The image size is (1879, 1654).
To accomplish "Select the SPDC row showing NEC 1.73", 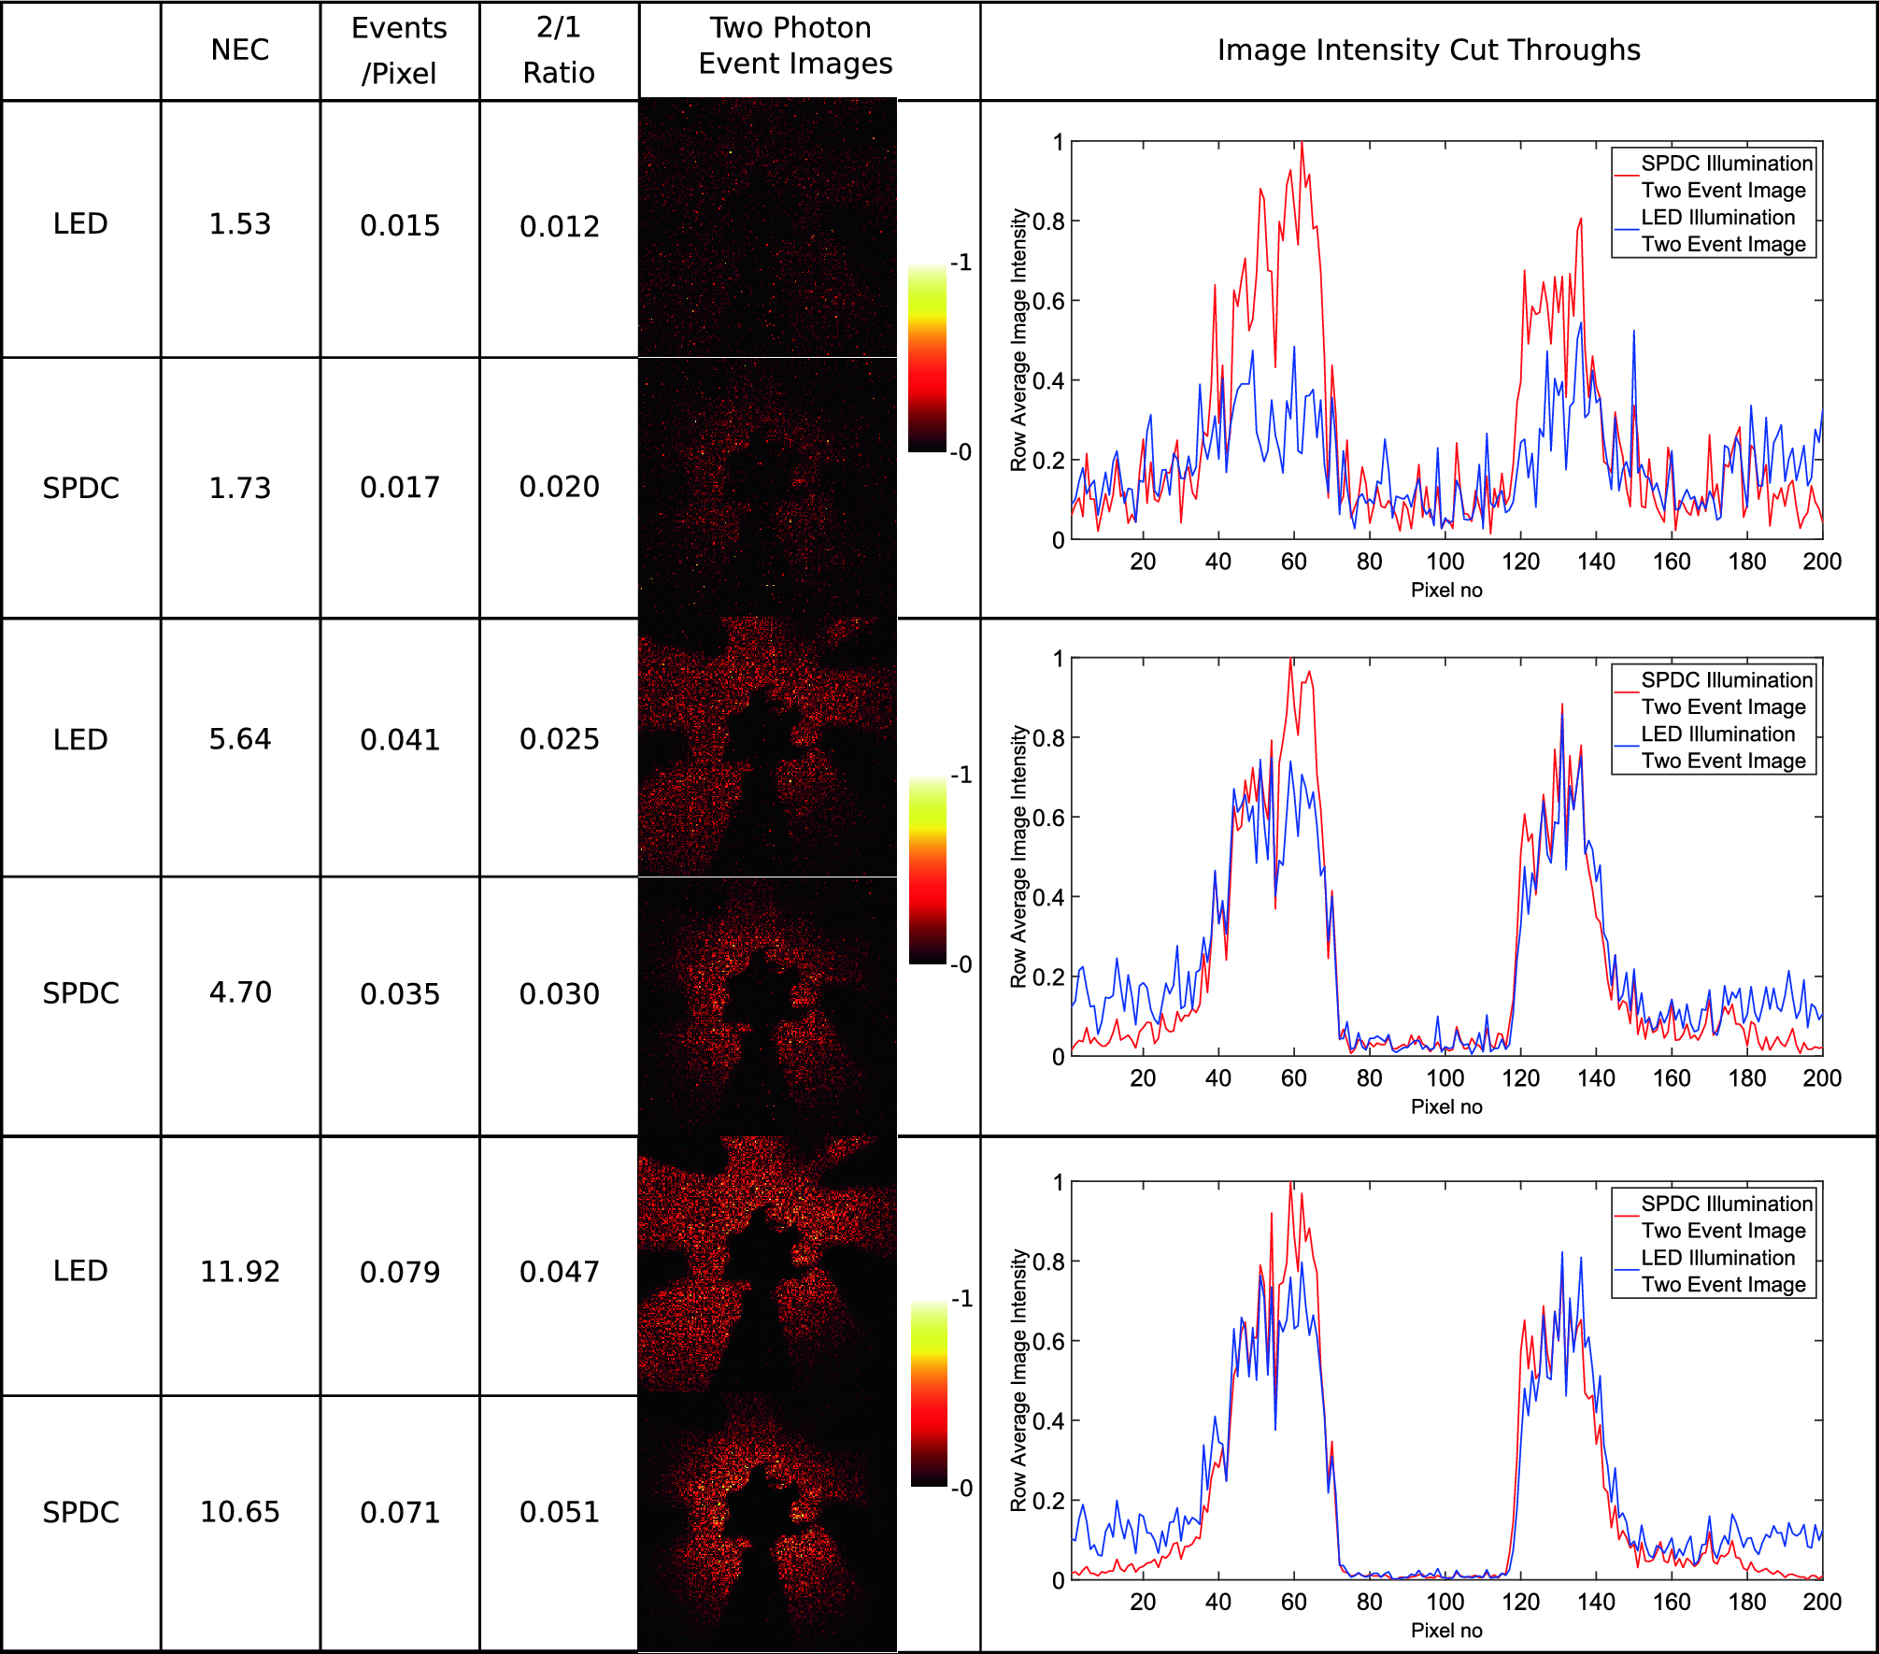I will click(82, 488).
